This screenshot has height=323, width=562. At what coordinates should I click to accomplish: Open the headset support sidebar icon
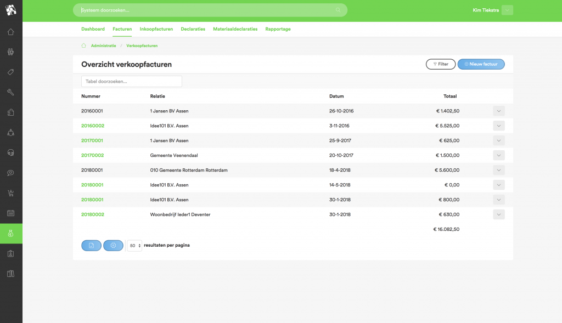(11, 152)
